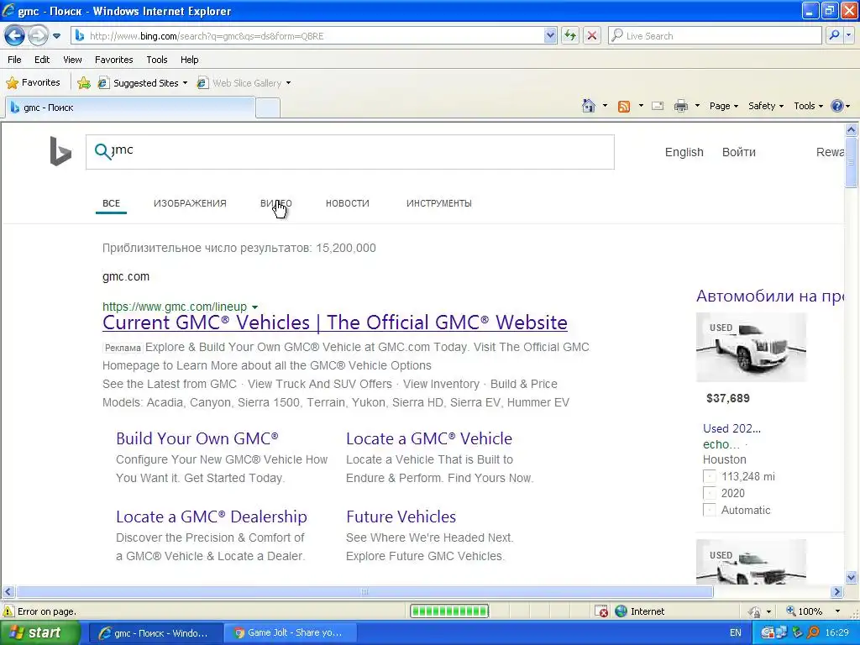This screenshot has height=645, width=860.
Task: Click the horizontal scrollbar thumb
Action: (x=364, y=592)
